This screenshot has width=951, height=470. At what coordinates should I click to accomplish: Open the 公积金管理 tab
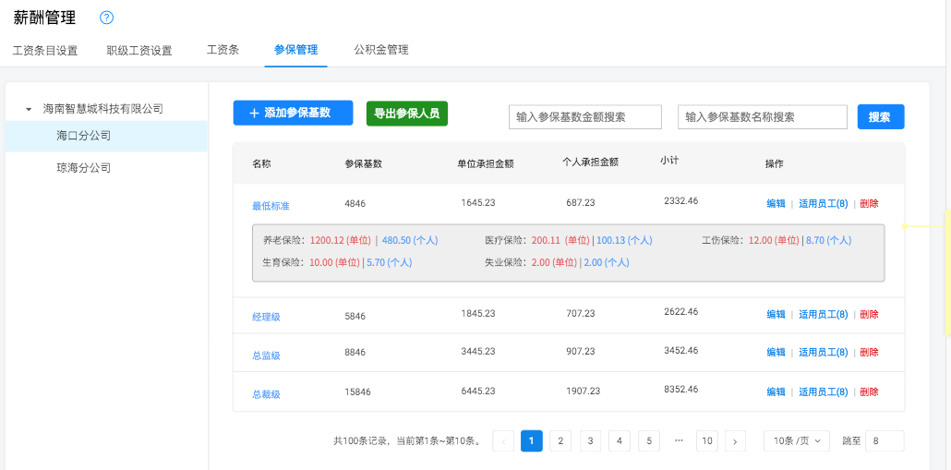(381, 50)
